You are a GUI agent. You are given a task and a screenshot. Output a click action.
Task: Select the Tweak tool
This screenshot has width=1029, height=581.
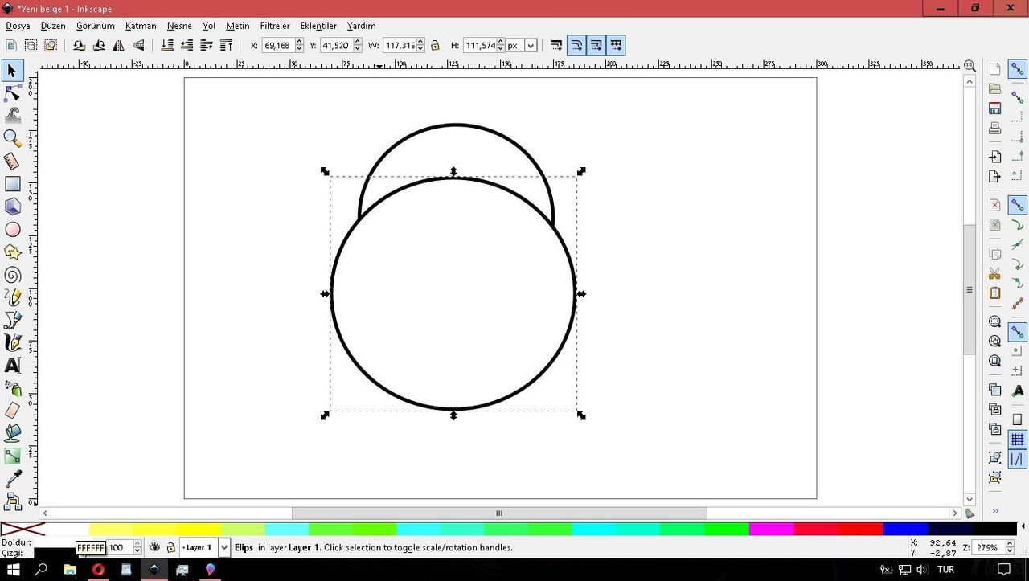pyautogui.click(x=13, y=116)
